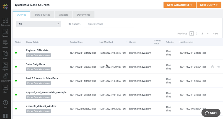The width and height of the screenshot is (223, 119).
Task: Open Widgets from the sidebar
Action: coord(5,33)
